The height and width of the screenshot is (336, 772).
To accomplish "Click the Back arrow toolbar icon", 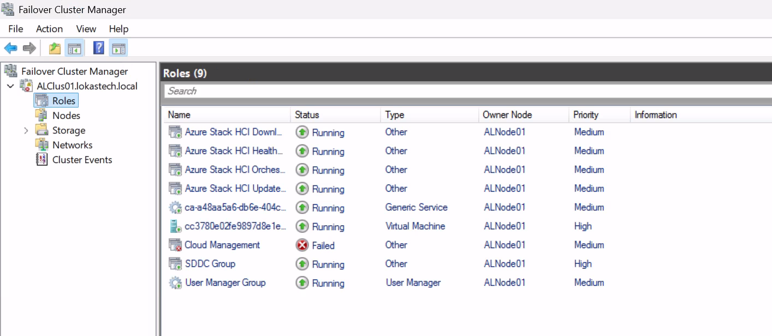I will [10, 49].
